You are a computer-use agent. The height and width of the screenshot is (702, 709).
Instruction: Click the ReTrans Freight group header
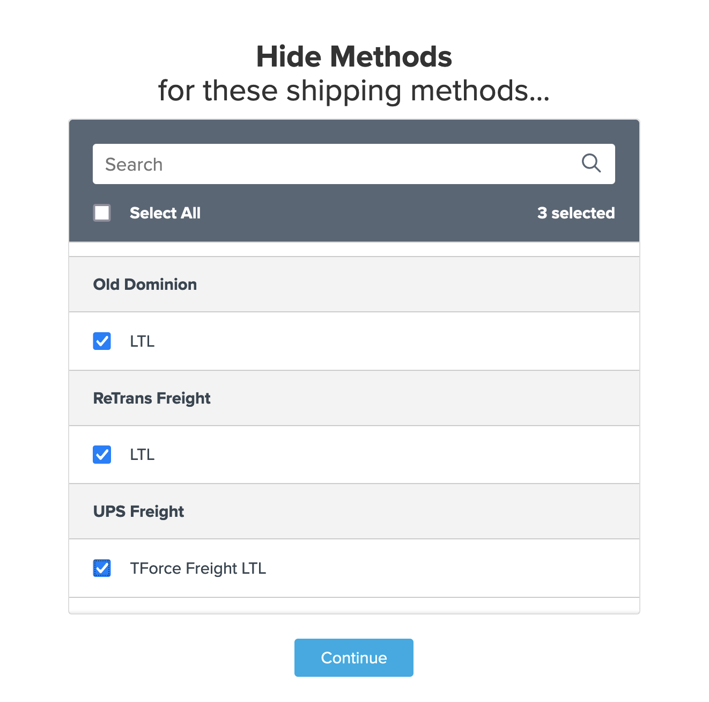tap(152, 398)
